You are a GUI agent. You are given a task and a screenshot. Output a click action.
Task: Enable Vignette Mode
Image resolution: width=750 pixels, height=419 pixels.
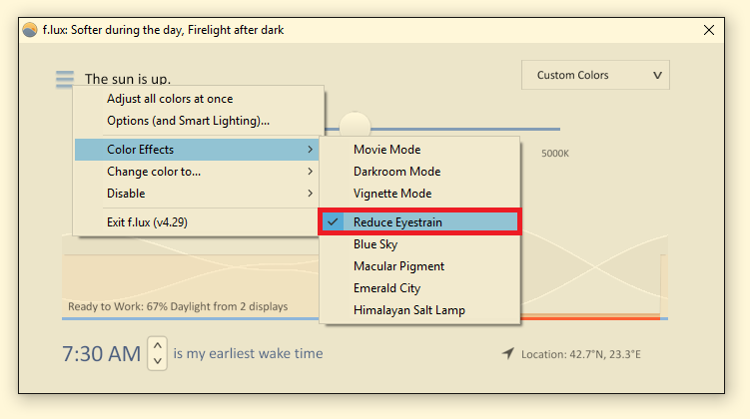pos(419,194)
